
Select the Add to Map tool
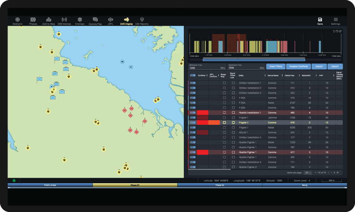[x=49, y=20]
